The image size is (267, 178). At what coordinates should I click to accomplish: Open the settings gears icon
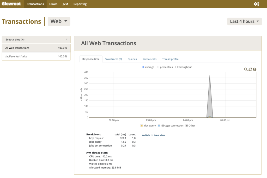click(257, 4)
